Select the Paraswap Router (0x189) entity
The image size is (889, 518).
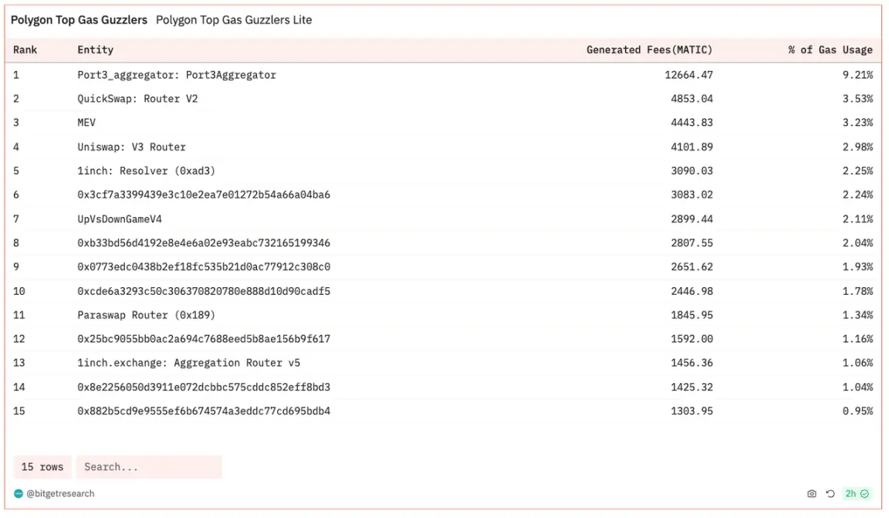146,315
